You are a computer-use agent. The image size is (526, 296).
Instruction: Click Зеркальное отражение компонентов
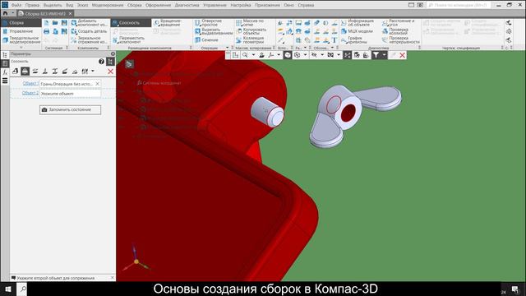tap(90, 39)
